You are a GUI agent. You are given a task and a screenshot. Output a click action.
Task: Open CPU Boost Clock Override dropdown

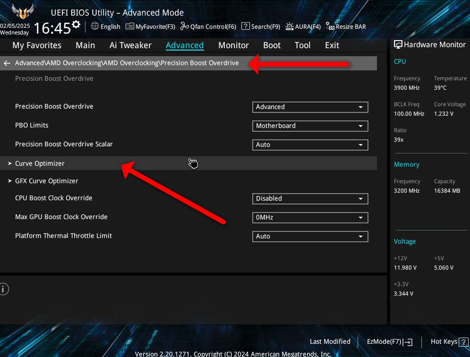pos(310,198)
